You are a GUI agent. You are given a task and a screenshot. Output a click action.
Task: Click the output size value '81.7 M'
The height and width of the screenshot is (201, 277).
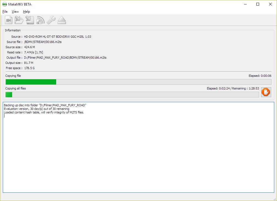pyautogui.click(x=29, y=63)
